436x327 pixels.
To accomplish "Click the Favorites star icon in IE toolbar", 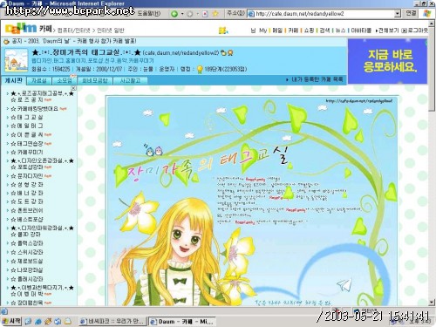I will 215,14.
